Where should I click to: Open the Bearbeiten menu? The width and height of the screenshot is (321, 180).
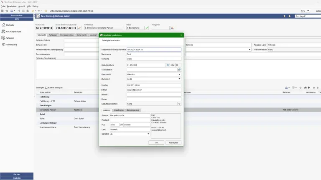[12, 7]
